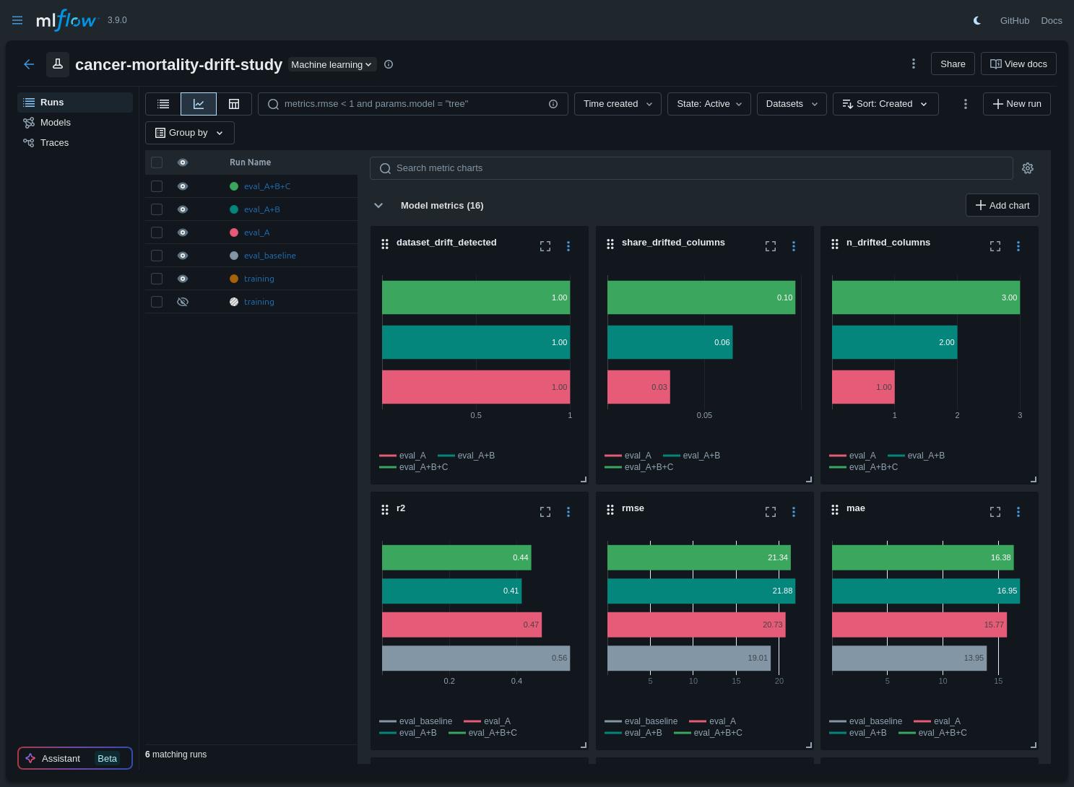The image size is (1074, 787).
Task: Tick the checkbox for eval_A+B+C run
Action: 157,186
